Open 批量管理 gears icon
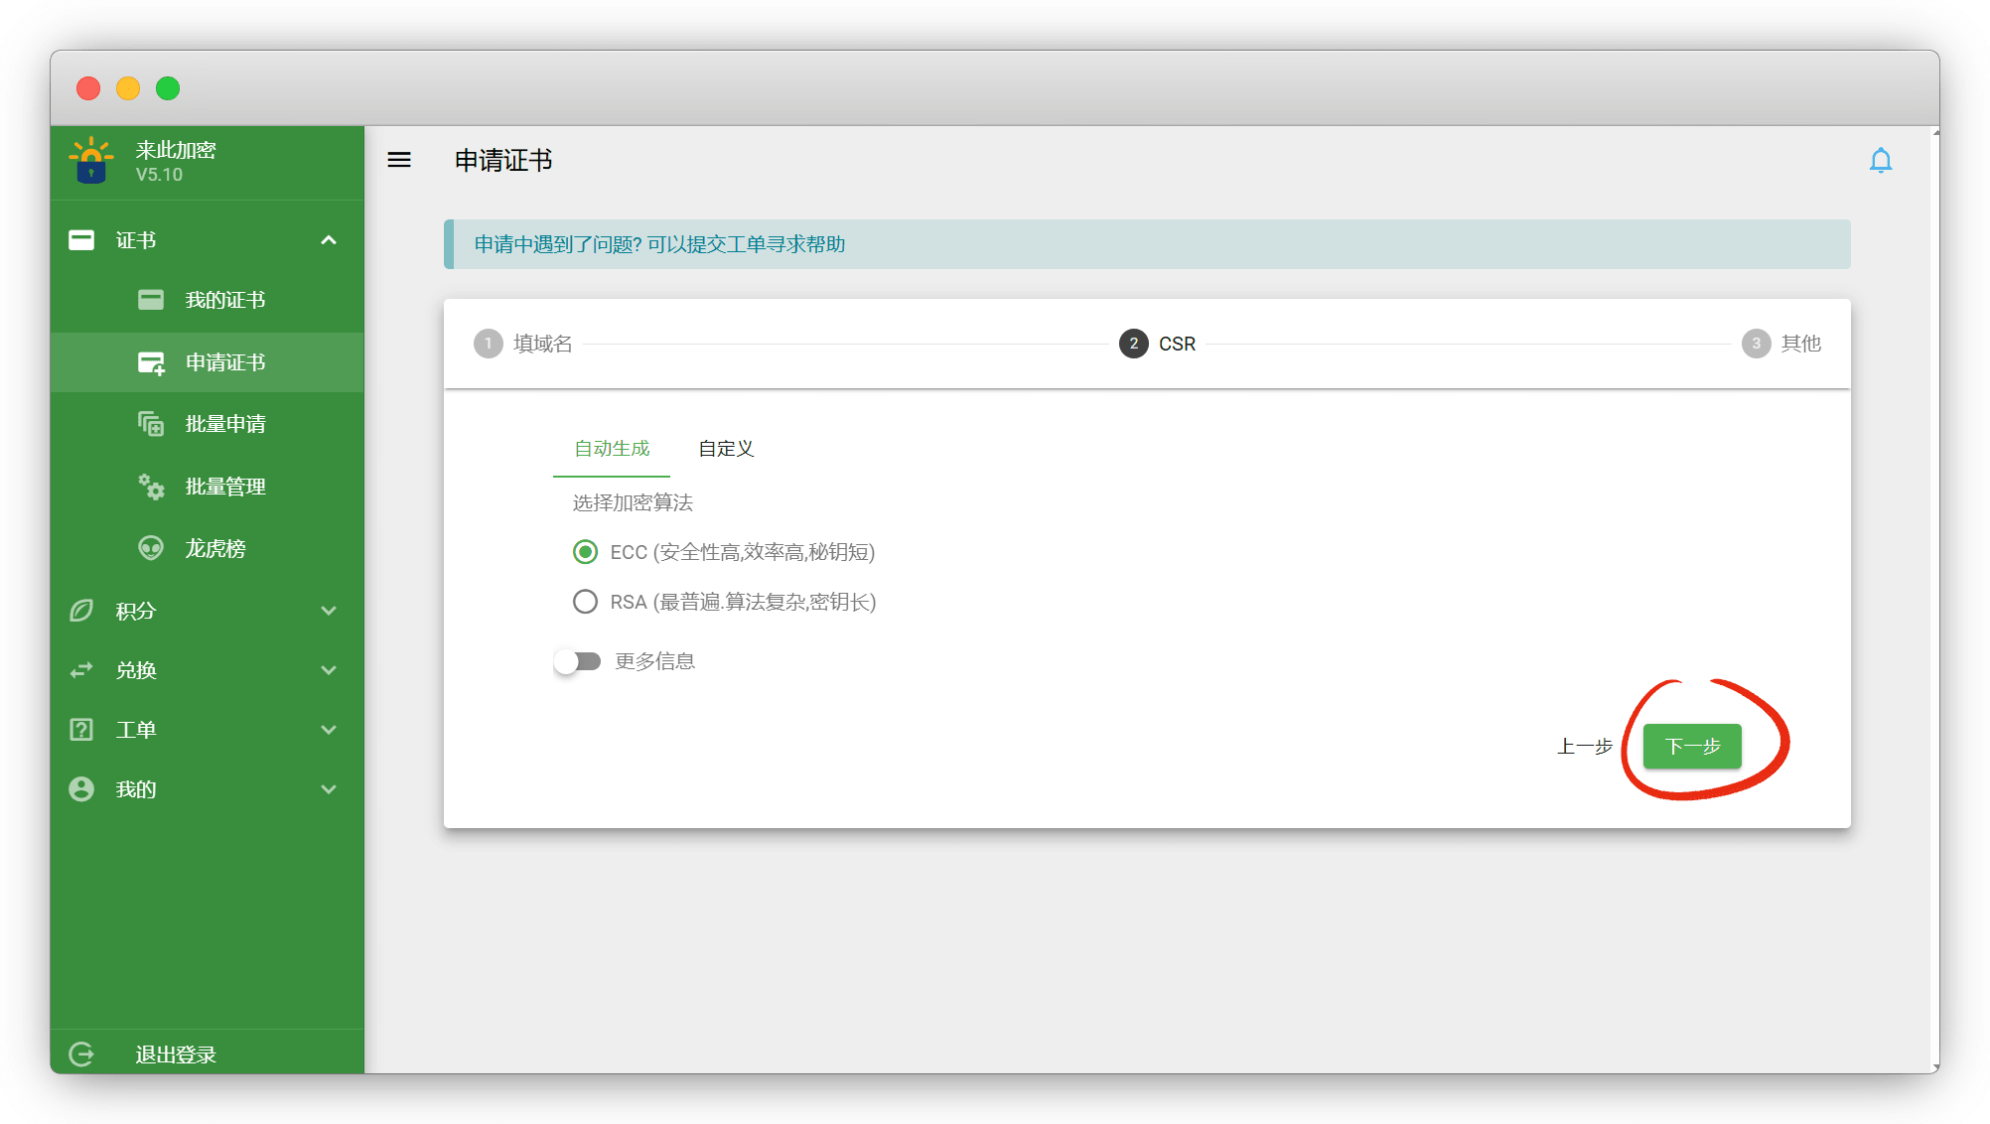 [x=151, y=487]
